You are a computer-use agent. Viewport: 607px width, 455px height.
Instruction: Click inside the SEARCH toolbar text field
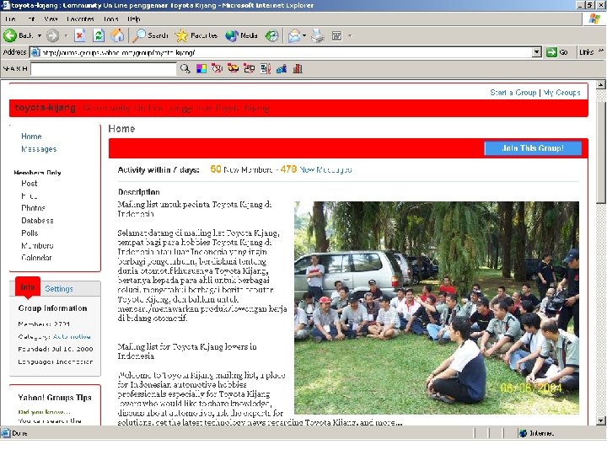104,69
